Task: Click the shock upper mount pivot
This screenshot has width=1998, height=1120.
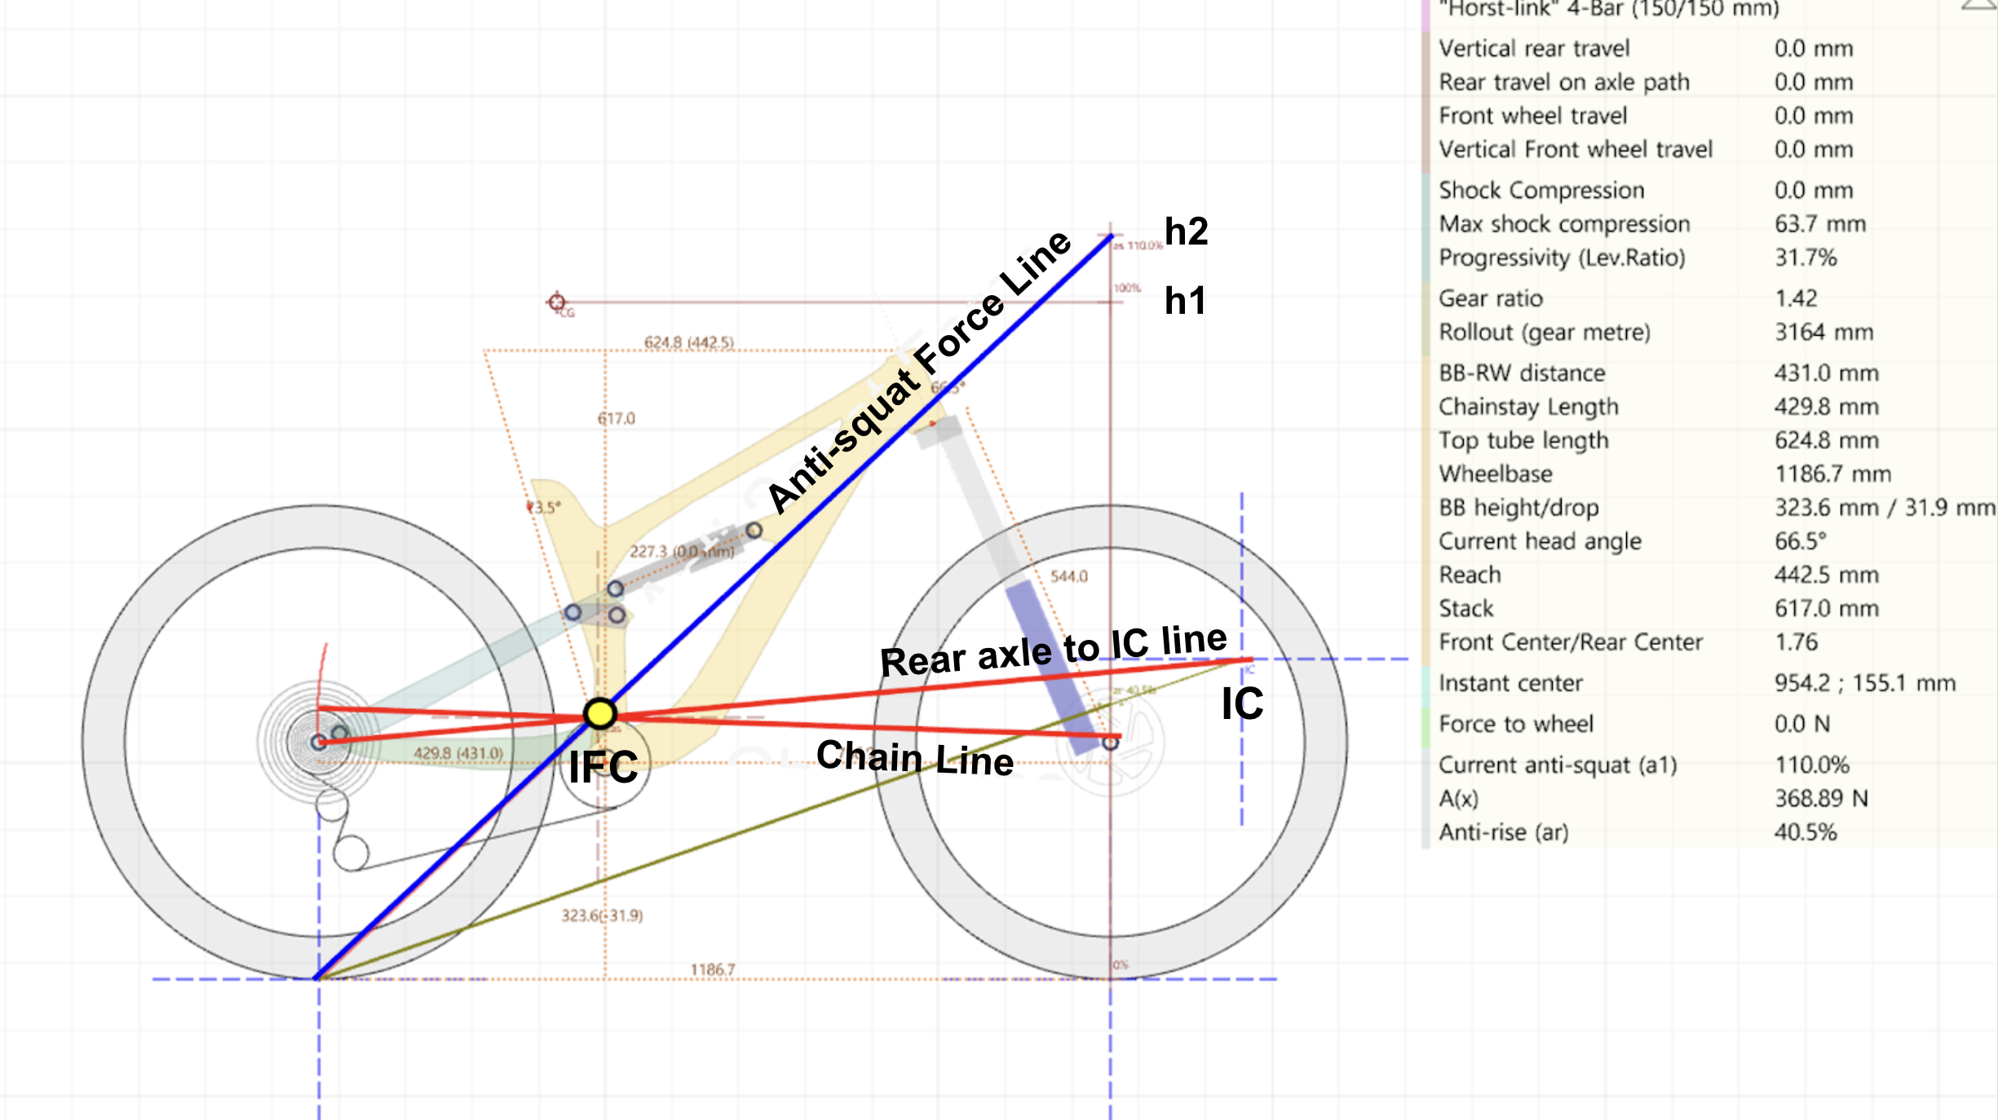Action: coord(754,531)
